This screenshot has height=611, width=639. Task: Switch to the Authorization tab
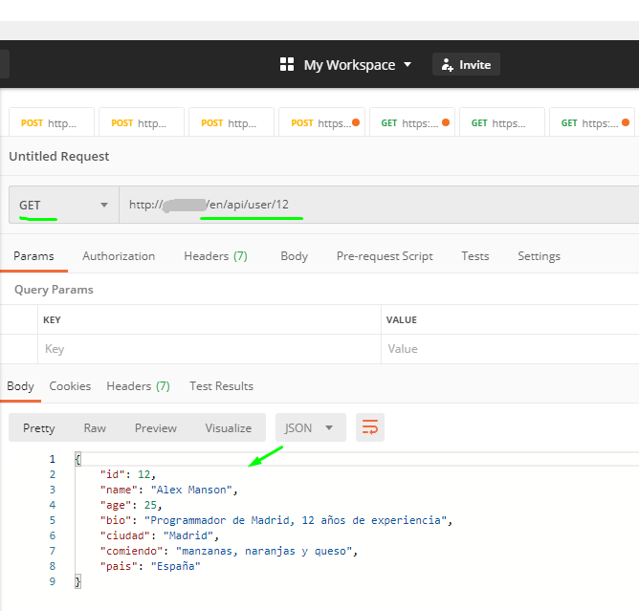pos(119,256)
